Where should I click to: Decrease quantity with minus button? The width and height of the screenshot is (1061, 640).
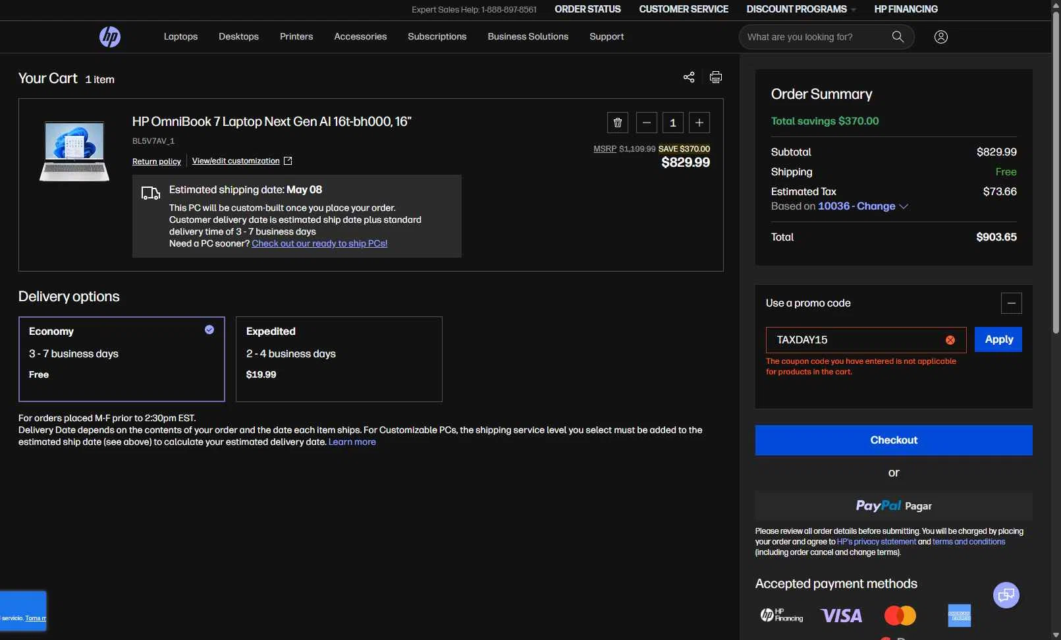[647, 123]
